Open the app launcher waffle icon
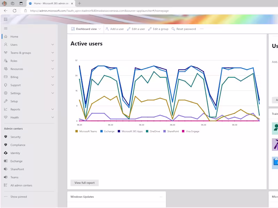 click(x=6, y=19)
